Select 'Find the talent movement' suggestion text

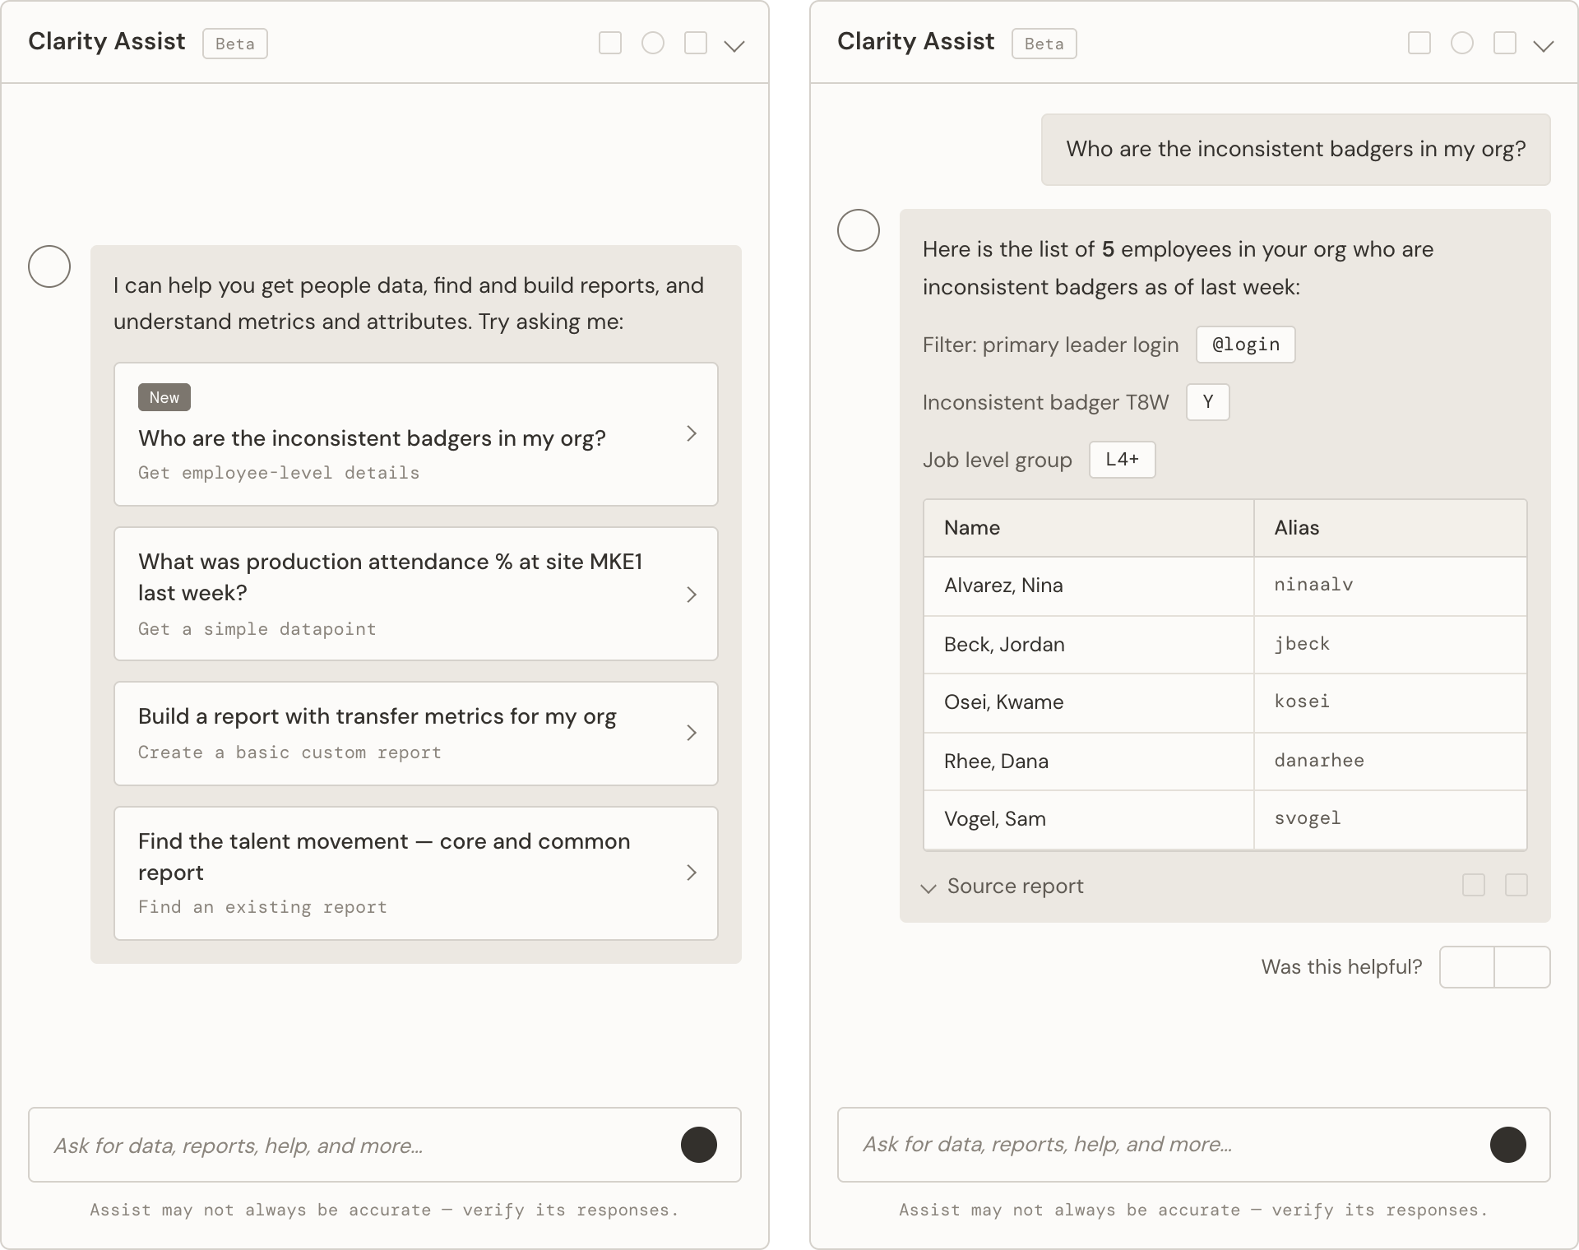[x=384, y=857]
